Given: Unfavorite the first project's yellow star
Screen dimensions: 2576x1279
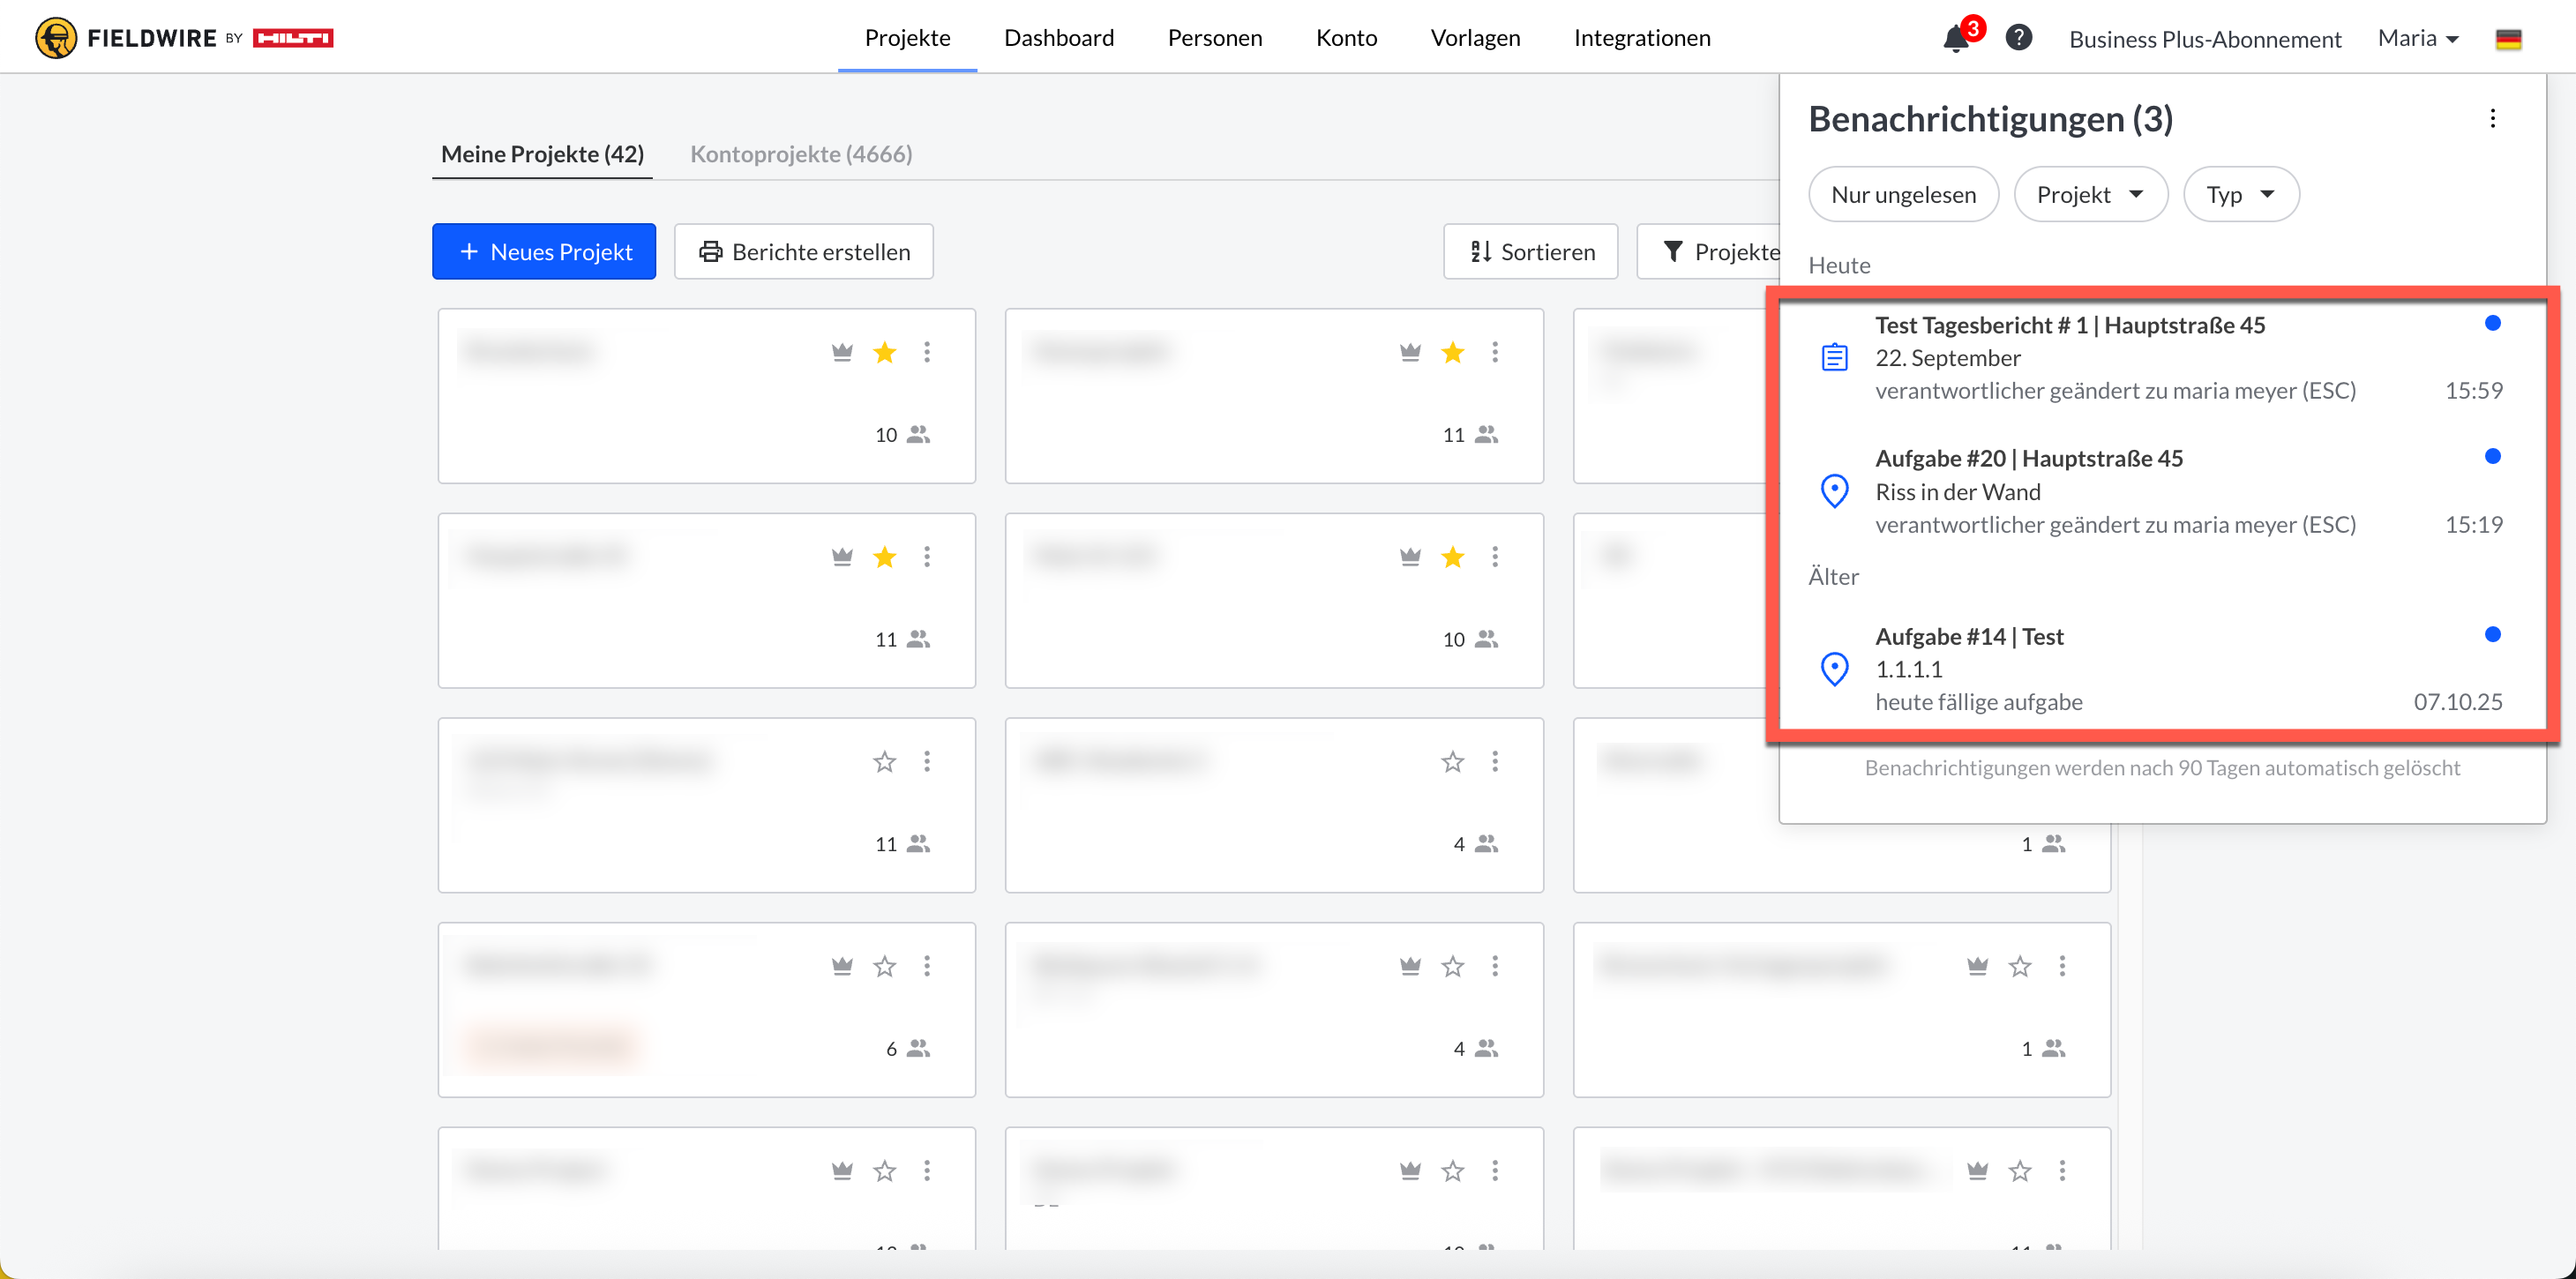Looking at the screenshot, I should (884, 352).
